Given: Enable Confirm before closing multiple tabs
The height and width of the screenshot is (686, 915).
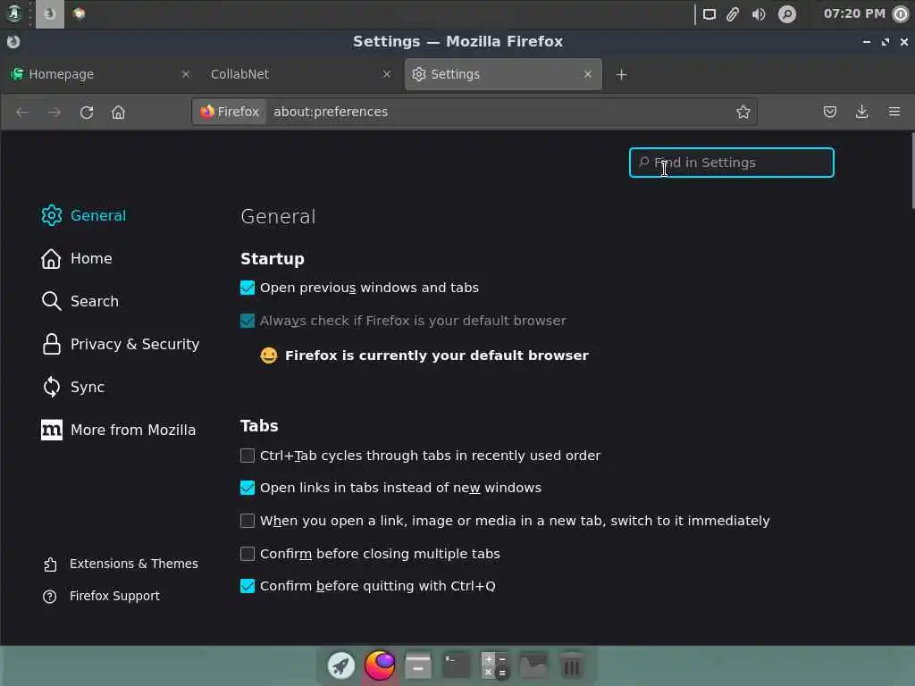Looking at the screenshot, I should point(248,554).
